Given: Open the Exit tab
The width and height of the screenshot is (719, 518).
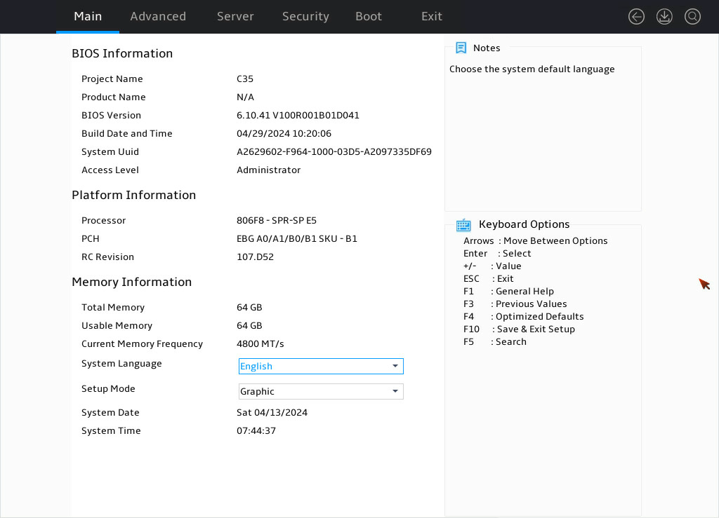Looking at the screenshot, I should (432, 17).
